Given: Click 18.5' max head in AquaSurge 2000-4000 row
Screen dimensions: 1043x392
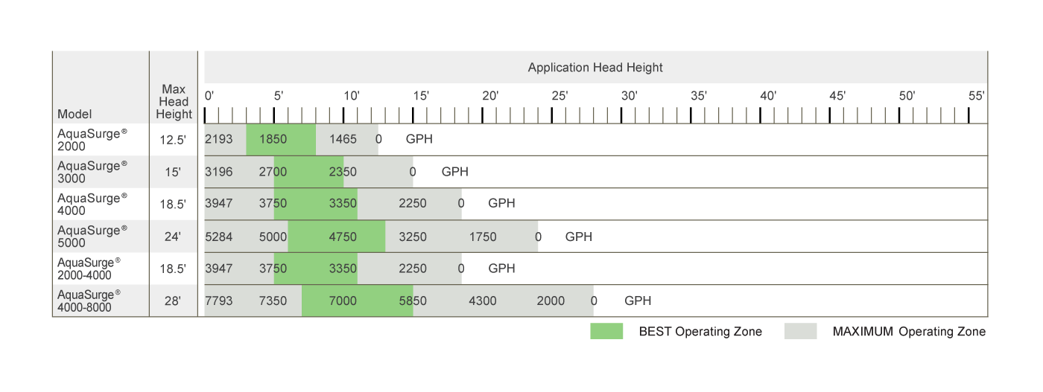Looking at the screenshot, I should point(174,269).
